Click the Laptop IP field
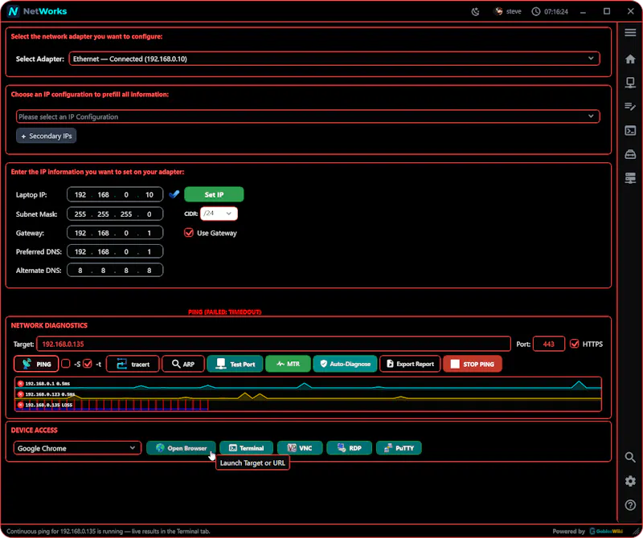Viewport: 643px width, 538px height. [115, 194]
